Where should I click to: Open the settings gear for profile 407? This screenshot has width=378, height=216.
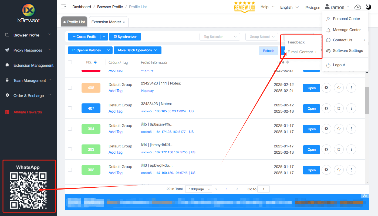click(x=326, y=108)
